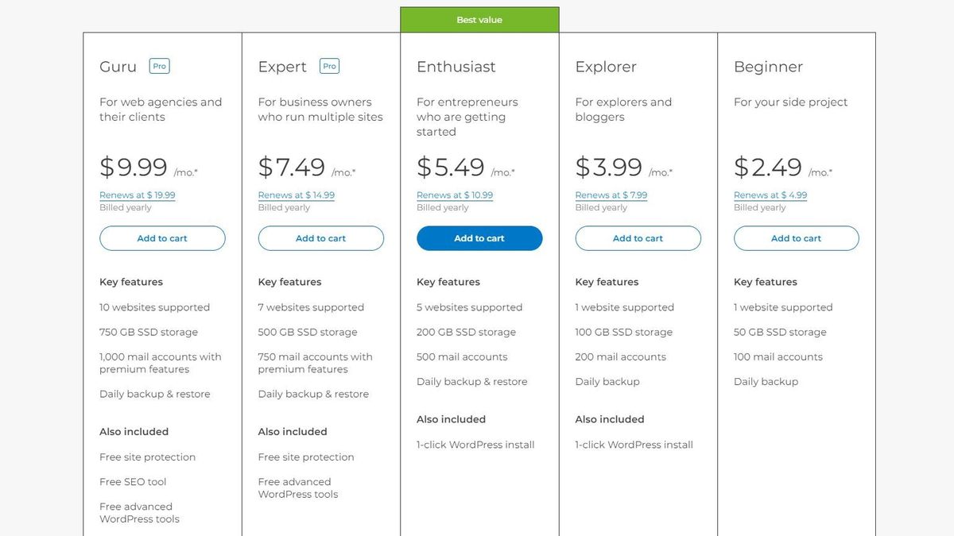Click the Pro badge next to Guru
The image size is (954, 536).
click(159, 66)
